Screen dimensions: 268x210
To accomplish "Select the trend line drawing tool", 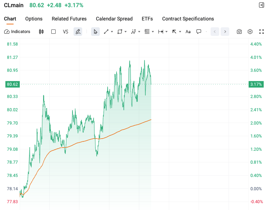I will point(106,32).
